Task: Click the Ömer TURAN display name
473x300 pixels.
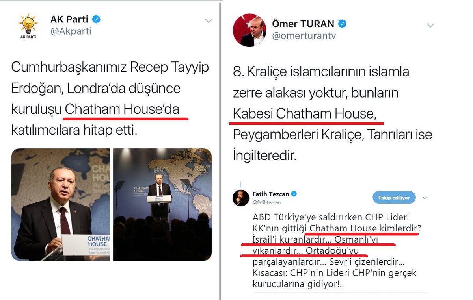Action: click(304, 24)
